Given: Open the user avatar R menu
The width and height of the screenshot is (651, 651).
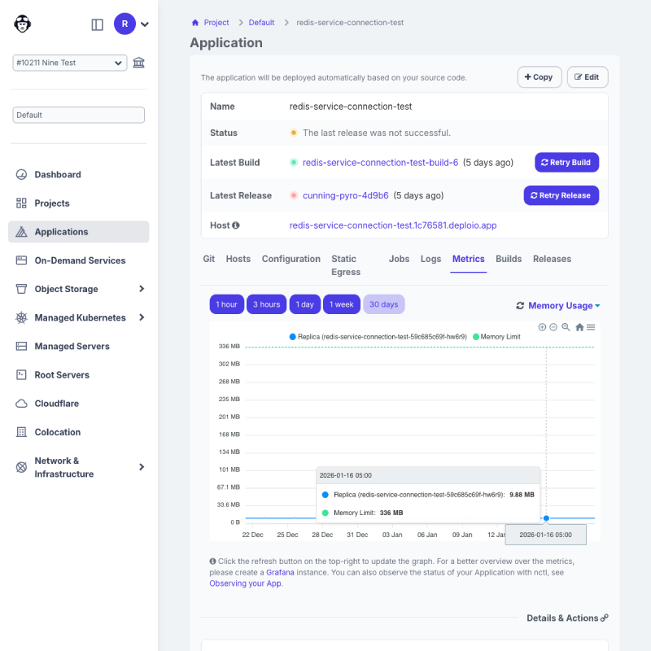Looking at the screenshot, I should (x=125, y=24).
